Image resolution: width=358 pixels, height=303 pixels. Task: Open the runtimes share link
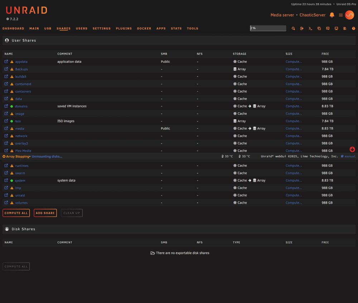point(22,166)
